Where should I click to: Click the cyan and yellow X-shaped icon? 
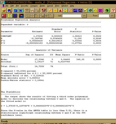tap(65, 10)
